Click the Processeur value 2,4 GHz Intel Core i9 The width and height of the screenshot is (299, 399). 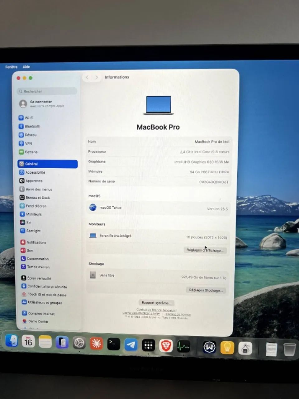click(x=205, y=152)
